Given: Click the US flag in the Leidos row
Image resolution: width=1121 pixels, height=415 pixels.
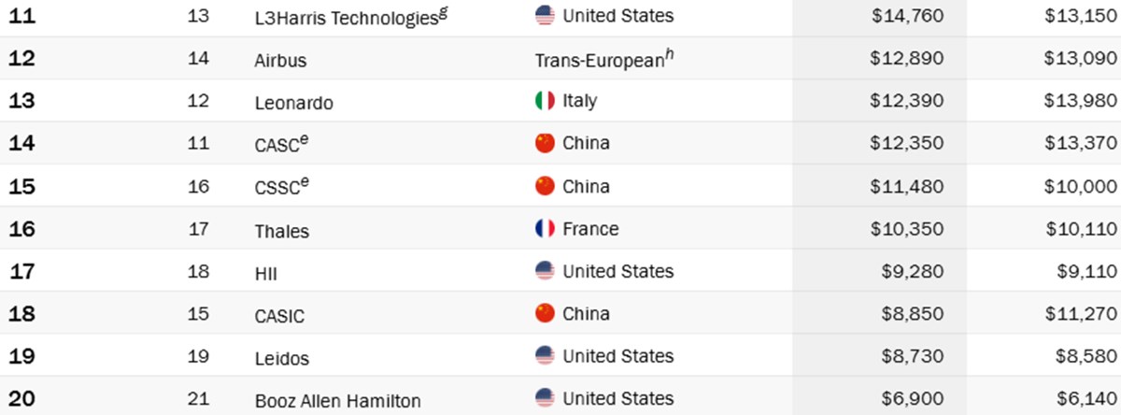Looking at the screenshot, I should coord(545,356).
